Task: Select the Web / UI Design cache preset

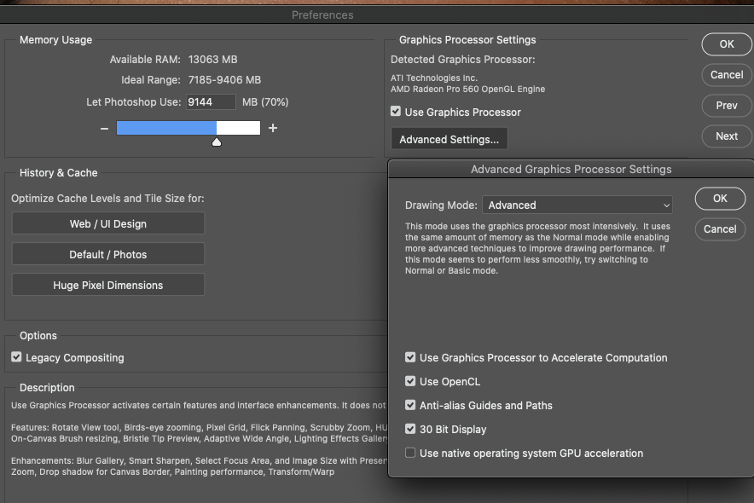Action: [107, 223]
